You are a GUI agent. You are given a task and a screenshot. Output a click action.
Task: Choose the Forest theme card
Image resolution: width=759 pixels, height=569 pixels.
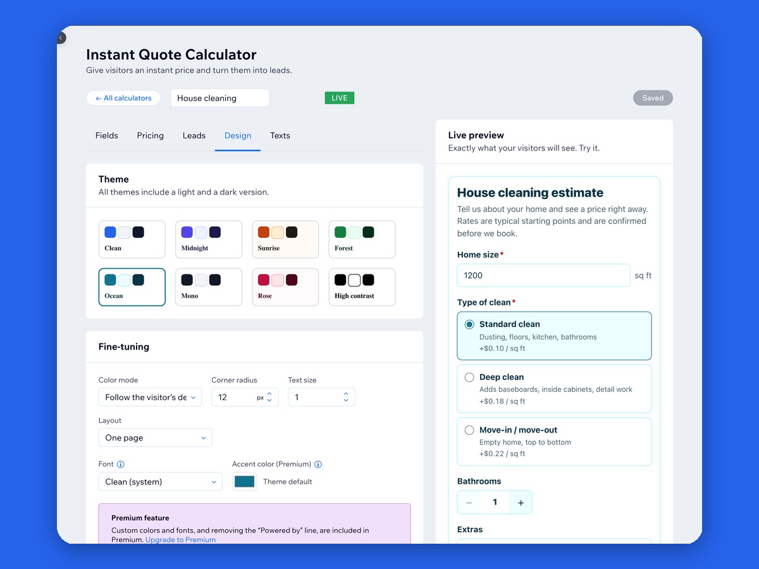tap(362, 240)
